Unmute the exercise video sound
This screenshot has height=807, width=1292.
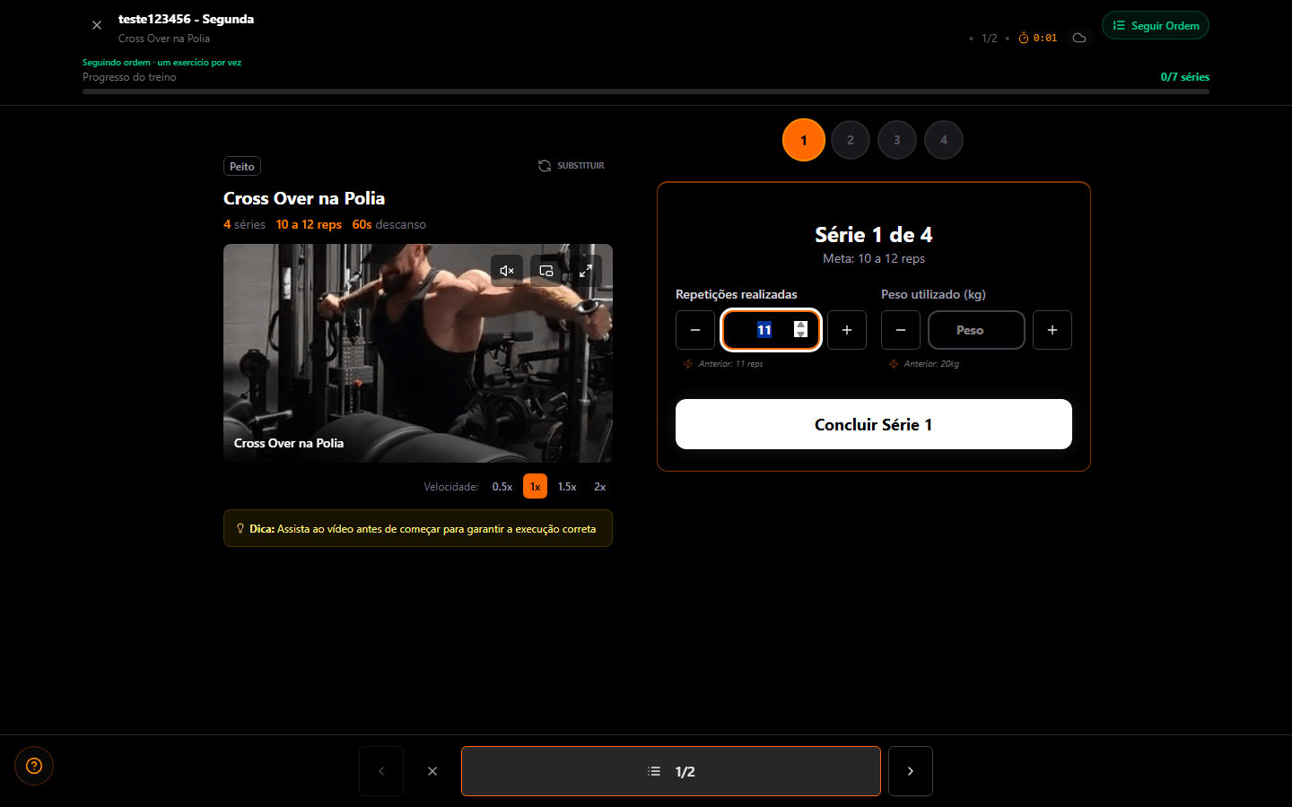(x=507, y=271)
